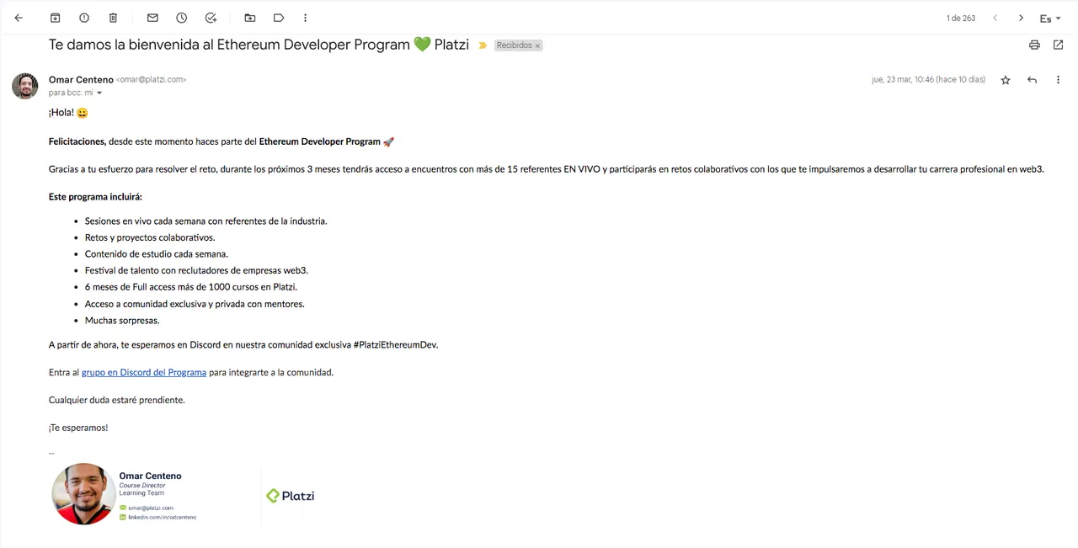This screenshot has height=548, width=1078.
Task: Open the grupo en Discord del Programa link
Action: pos(144,372)
